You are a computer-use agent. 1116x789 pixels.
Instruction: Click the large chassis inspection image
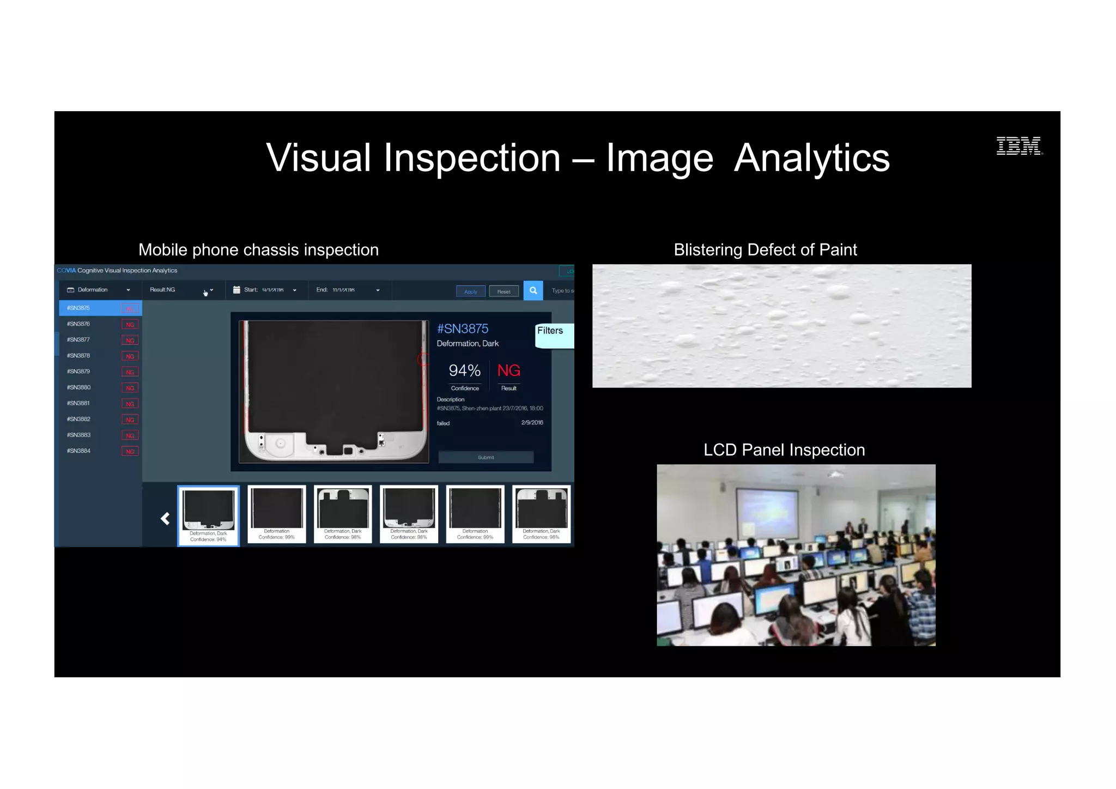pyautogui.click(x=333, y=391)
